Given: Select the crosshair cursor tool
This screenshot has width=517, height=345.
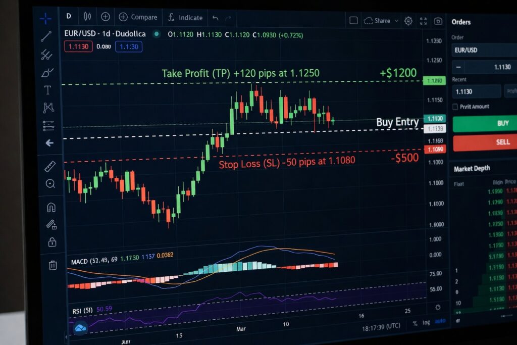Looking at the screenshot, I should (x=46, y=19).
